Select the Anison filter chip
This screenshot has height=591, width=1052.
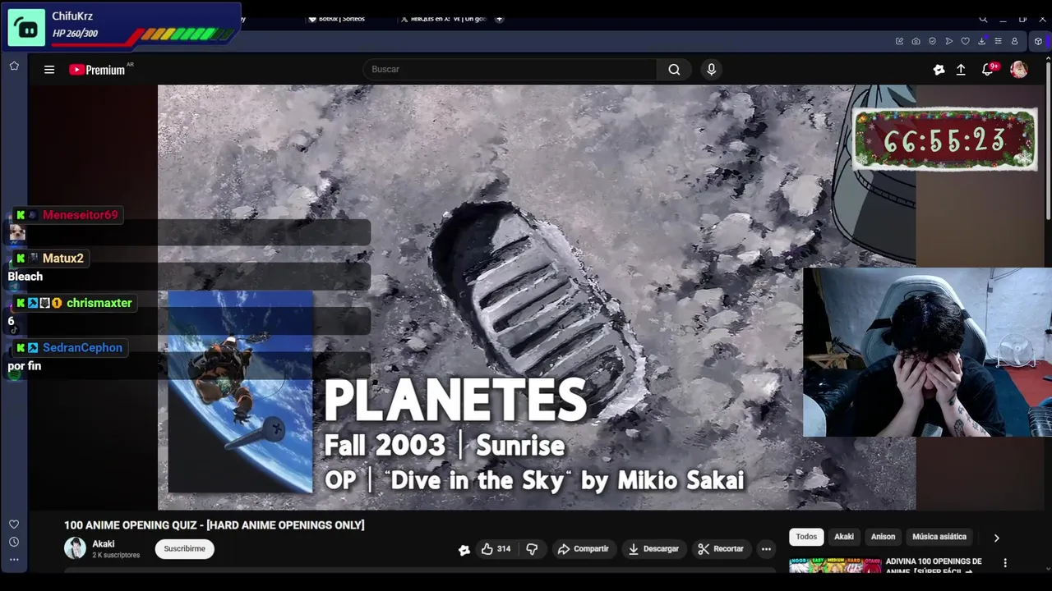[x=883, y=537]
